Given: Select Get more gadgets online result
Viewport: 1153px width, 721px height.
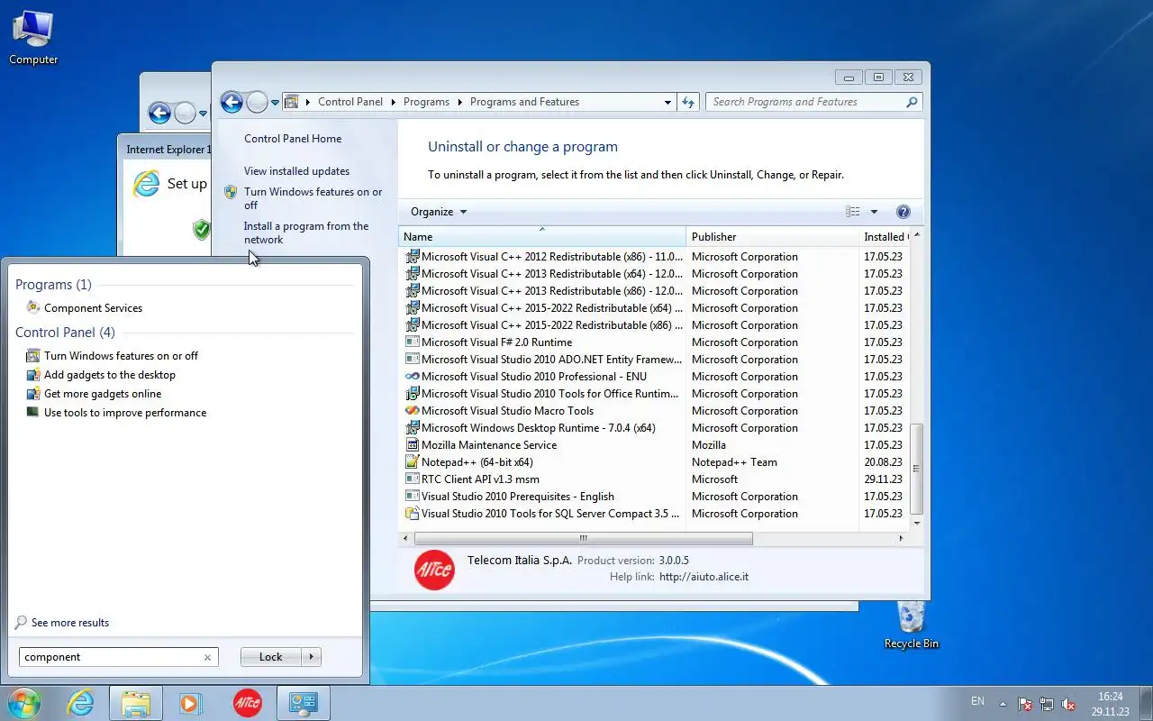Looking at the screenshot, I should pos(103,394).
